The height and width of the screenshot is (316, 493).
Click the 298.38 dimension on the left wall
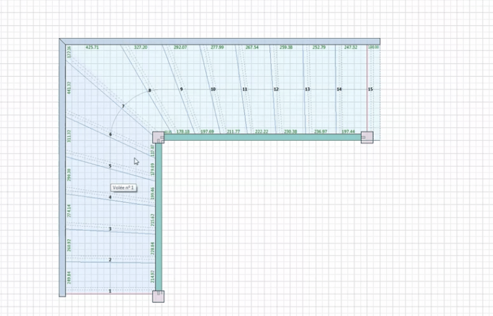click(x=69, y=175)
